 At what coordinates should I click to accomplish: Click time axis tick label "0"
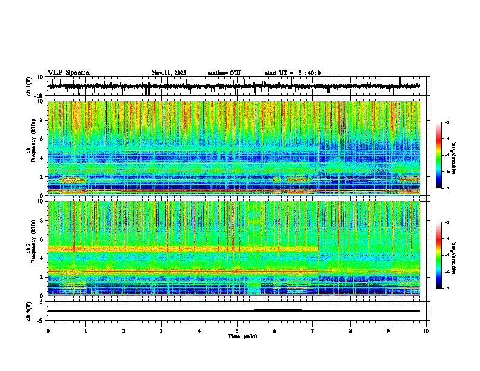click(48, 331)
